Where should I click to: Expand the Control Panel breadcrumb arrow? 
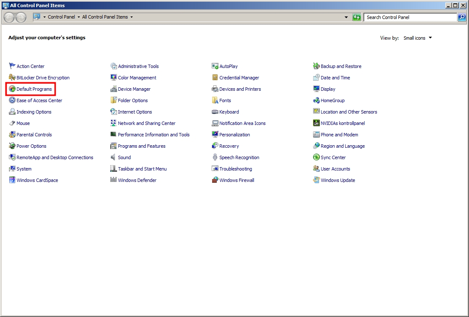tap(79, 17)
